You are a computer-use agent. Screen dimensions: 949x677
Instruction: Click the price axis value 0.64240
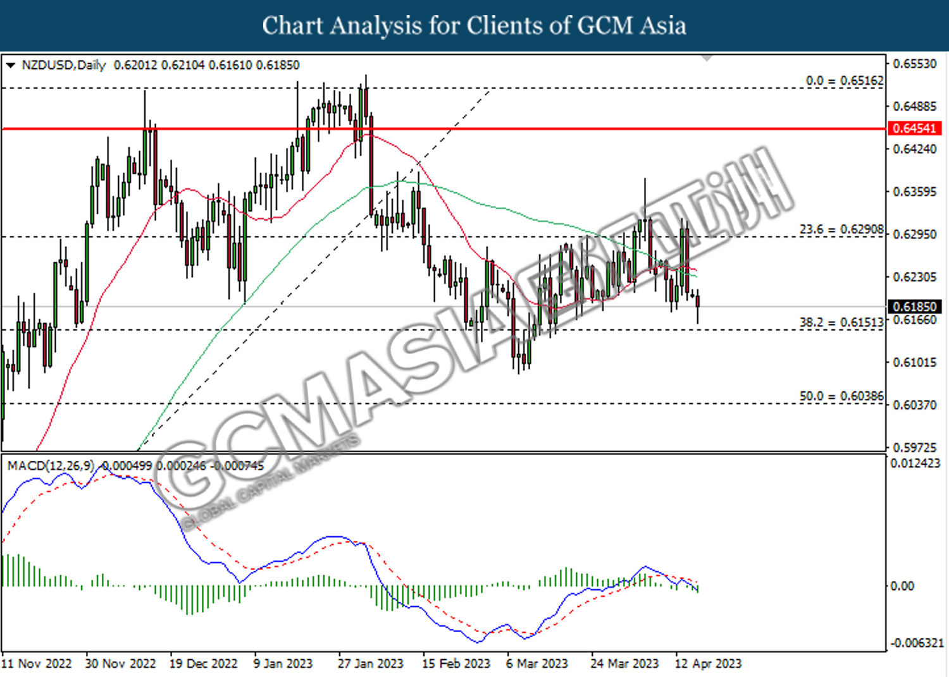click(915, 149)
